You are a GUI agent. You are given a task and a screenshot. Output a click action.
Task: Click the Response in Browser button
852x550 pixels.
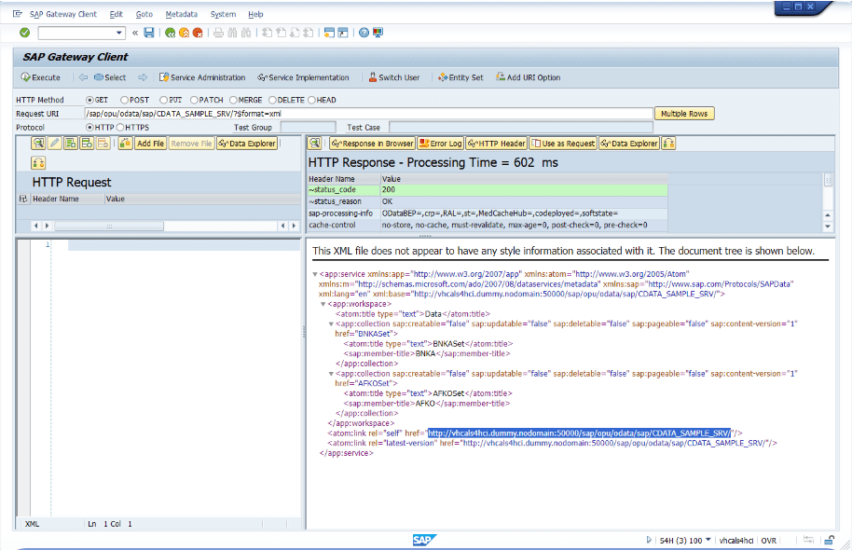click(x=372, y=144)
